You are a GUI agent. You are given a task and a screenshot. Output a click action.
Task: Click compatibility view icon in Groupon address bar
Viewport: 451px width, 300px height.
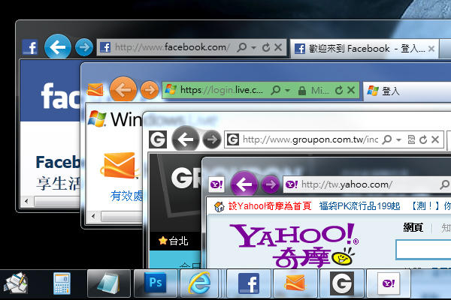click(412, 139)
